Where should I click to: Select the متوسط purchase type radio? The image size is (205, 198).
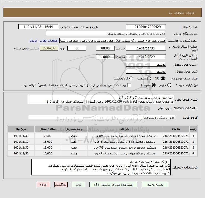tap(154, 85)
